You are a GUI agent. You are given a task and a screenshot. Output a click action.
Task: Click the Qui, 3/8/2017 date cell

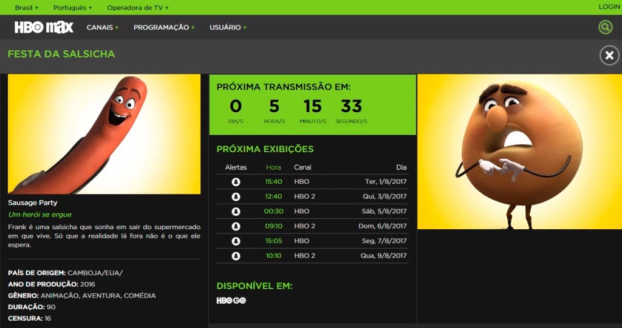point(384,196)
